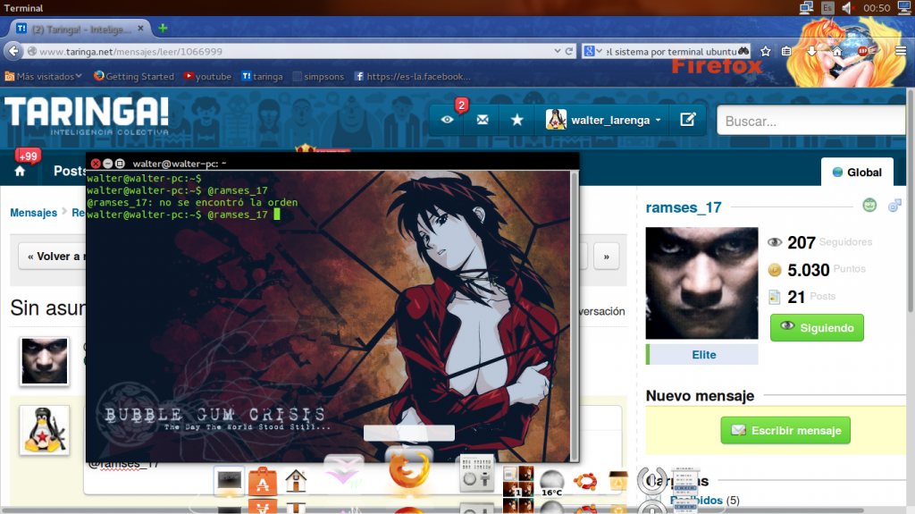Go to Taringa home via house icon
915x514 pixels.
click(20, 171)
